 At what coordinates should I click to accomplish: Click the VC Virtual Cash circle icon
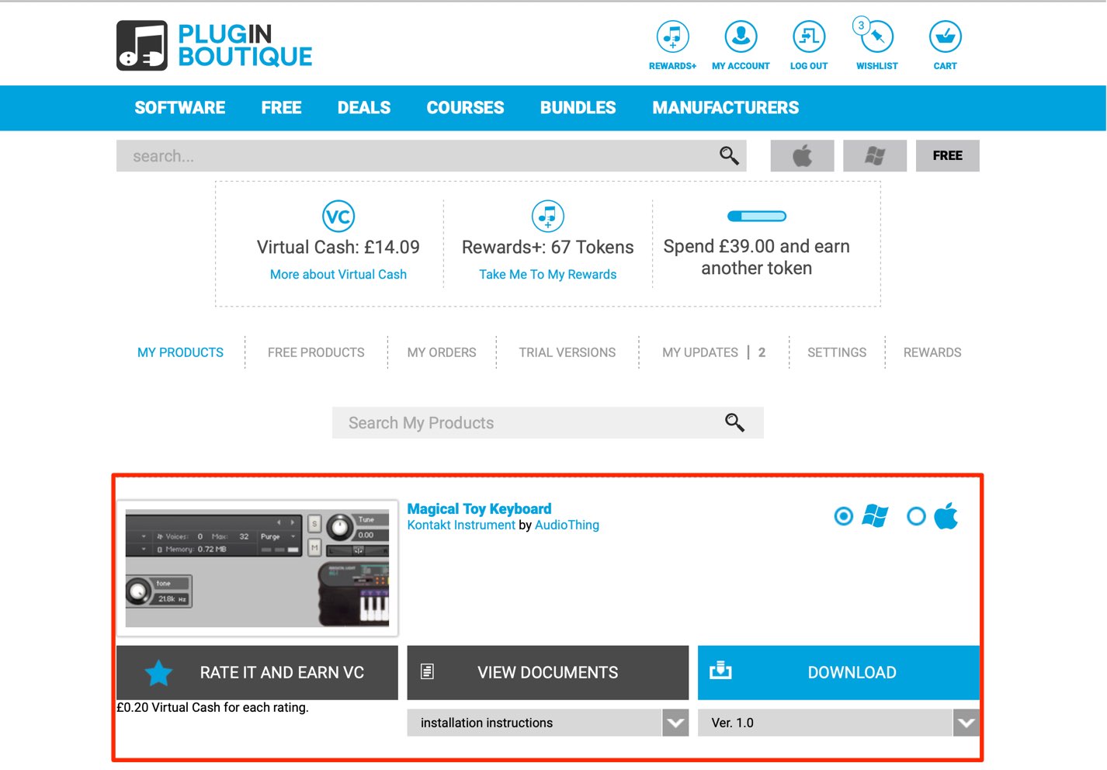point(338,217)
